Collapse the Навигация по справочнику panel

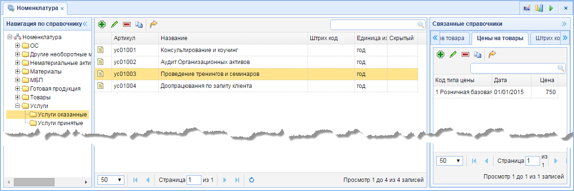85,23
